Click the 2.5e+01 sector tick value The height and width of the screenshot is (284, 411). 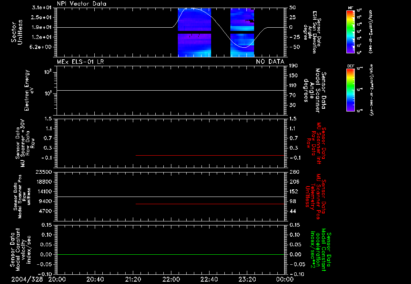coord(42,17)
